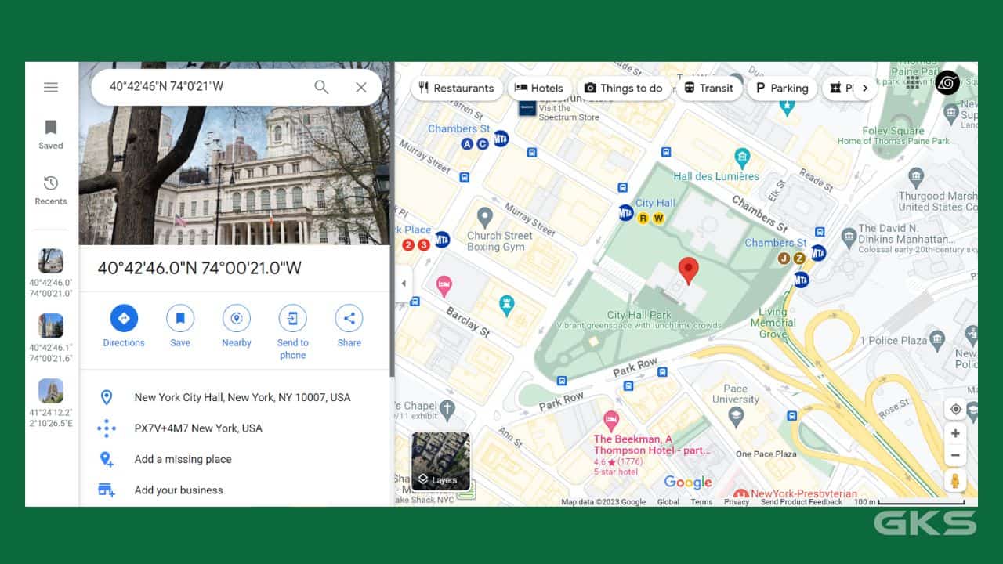Image resolution: width=1003 pixels, height=564 pixels.
Task: Open Recents history in sidebar
Action: click(51, 190)
